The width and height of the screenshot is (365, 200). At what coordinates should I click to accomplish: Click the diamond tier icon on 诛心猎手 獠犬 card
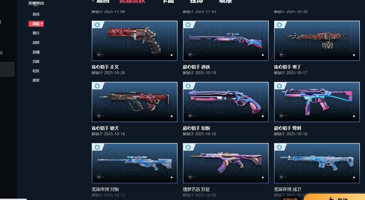tap(172, 116)
